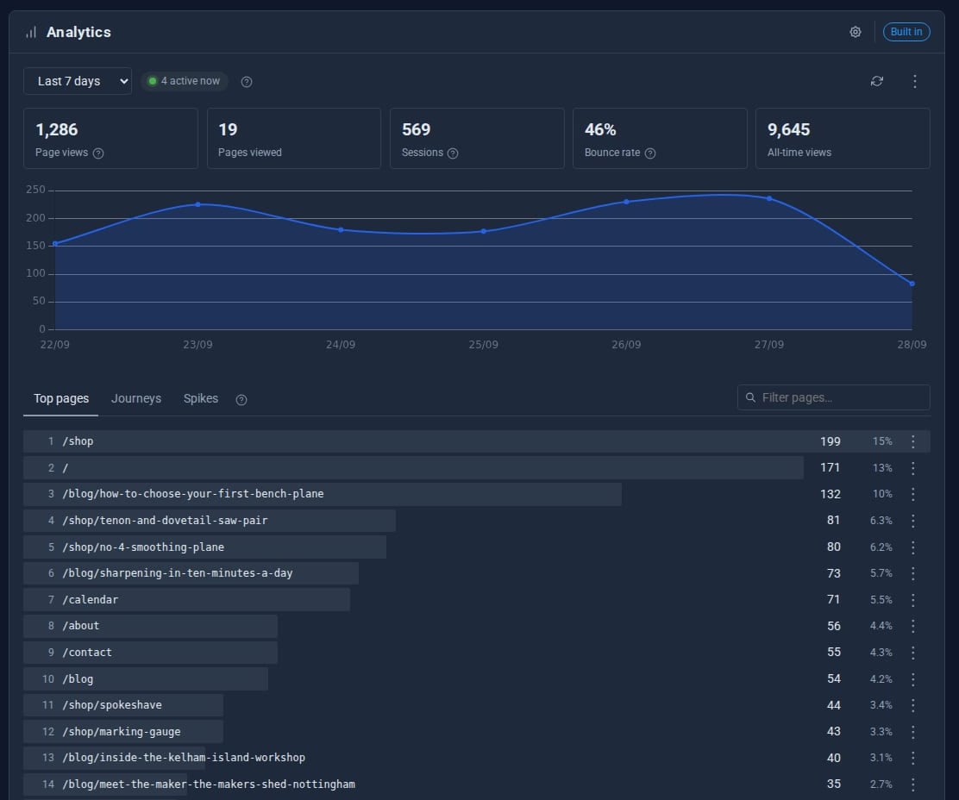Open row menu for no-4-smoothing-plane
This screenshot has height=800, width=959.
(x=913, y=547)
